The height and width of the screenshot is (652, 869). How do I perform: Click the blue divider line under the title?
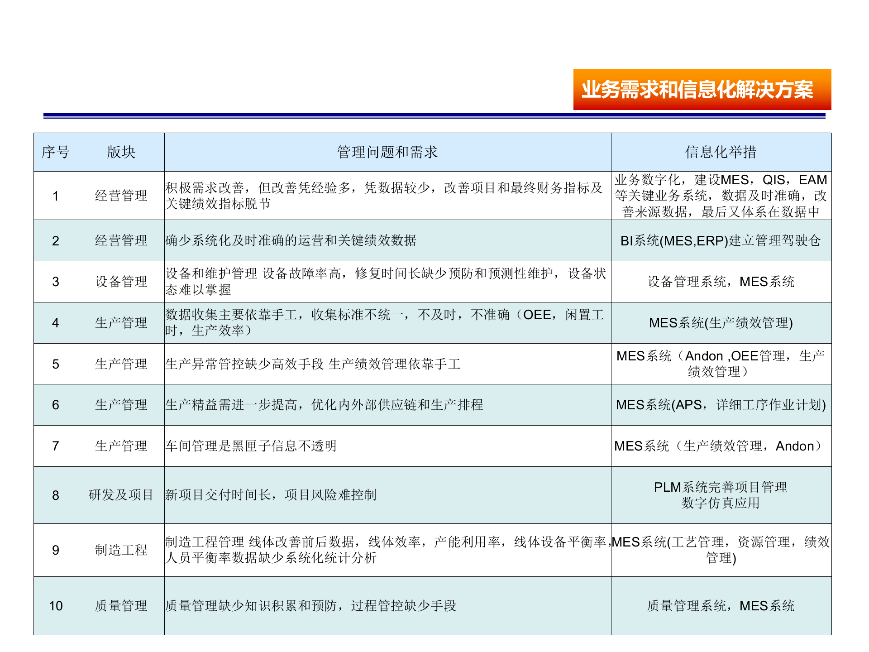click(x=434, y=116)
